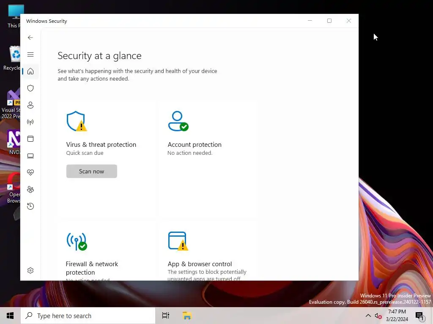433x324 pixels.
Task: Click the 'Quick scan due' status text
Action: [85, 153]
